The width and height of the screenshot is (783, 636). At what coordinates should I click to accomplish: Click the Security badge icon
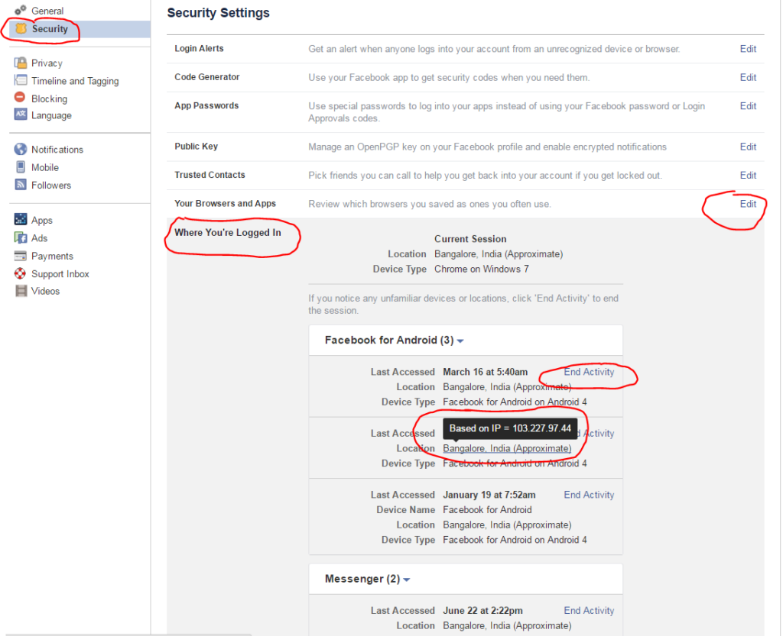[x=21, y=28]
